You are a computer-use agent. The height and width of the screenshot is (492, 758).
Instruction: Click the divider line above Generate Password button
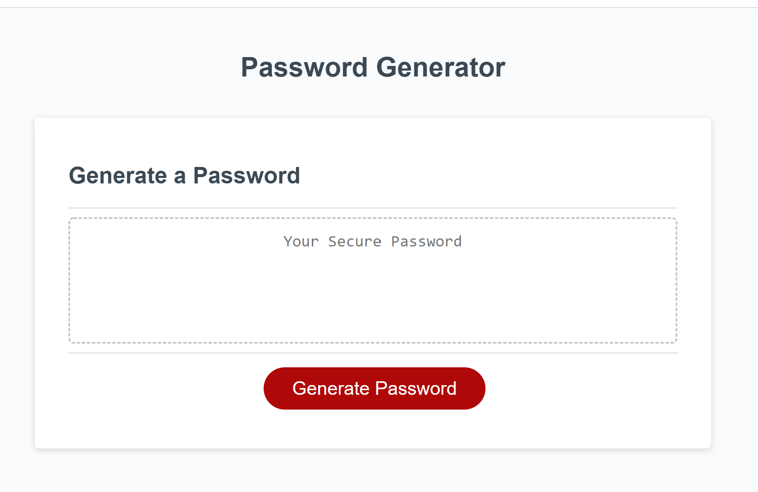pos(373,353)
